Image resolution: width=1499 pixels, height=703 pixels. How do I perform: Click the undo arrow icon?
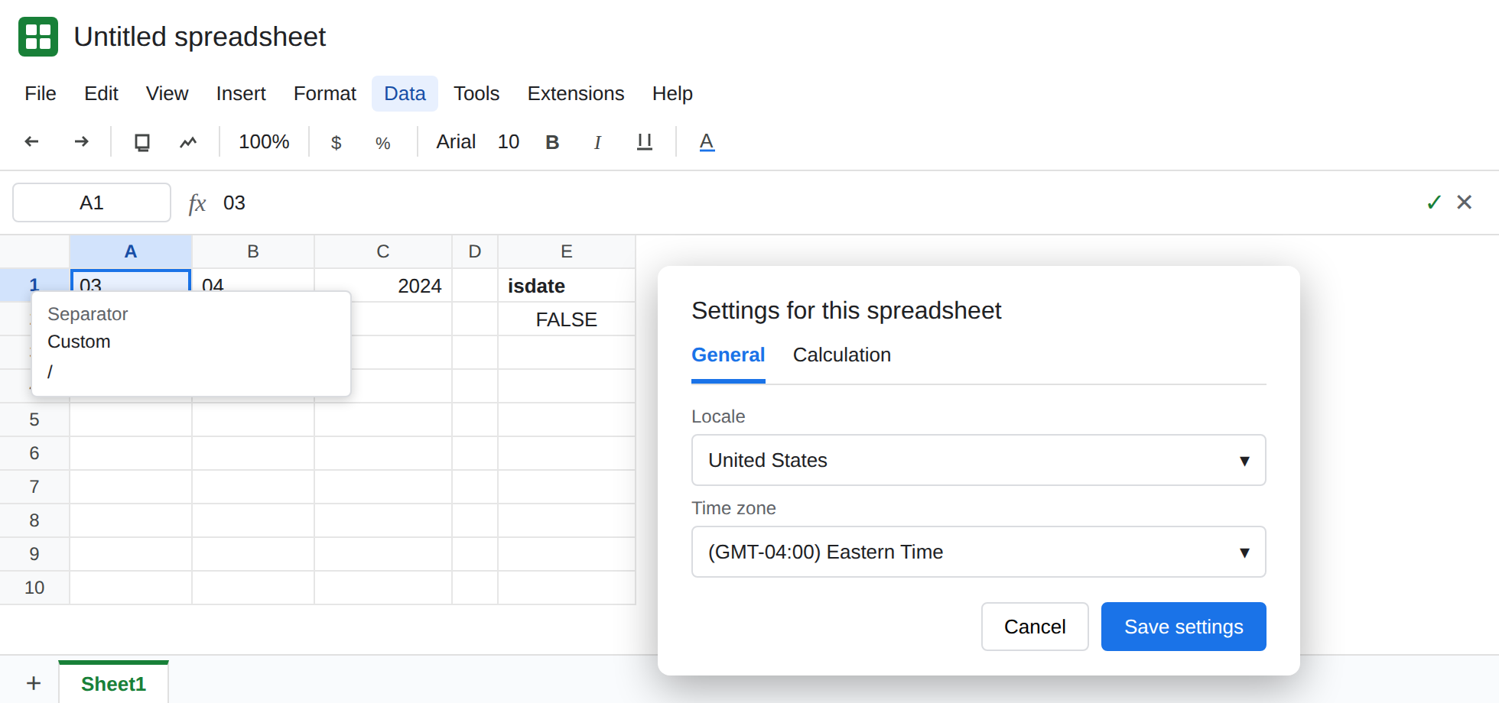[31, 141]
